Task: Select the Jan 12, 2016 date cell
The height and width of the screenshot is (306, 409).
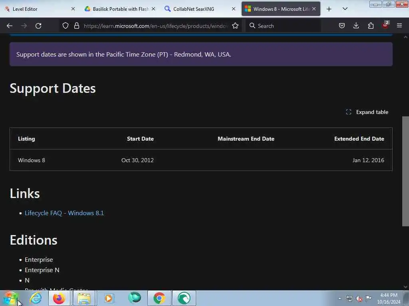Action: (368, 160)
